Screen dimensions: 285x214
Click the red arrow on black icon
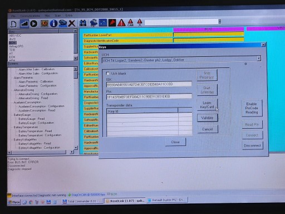(x=112, y=23)
